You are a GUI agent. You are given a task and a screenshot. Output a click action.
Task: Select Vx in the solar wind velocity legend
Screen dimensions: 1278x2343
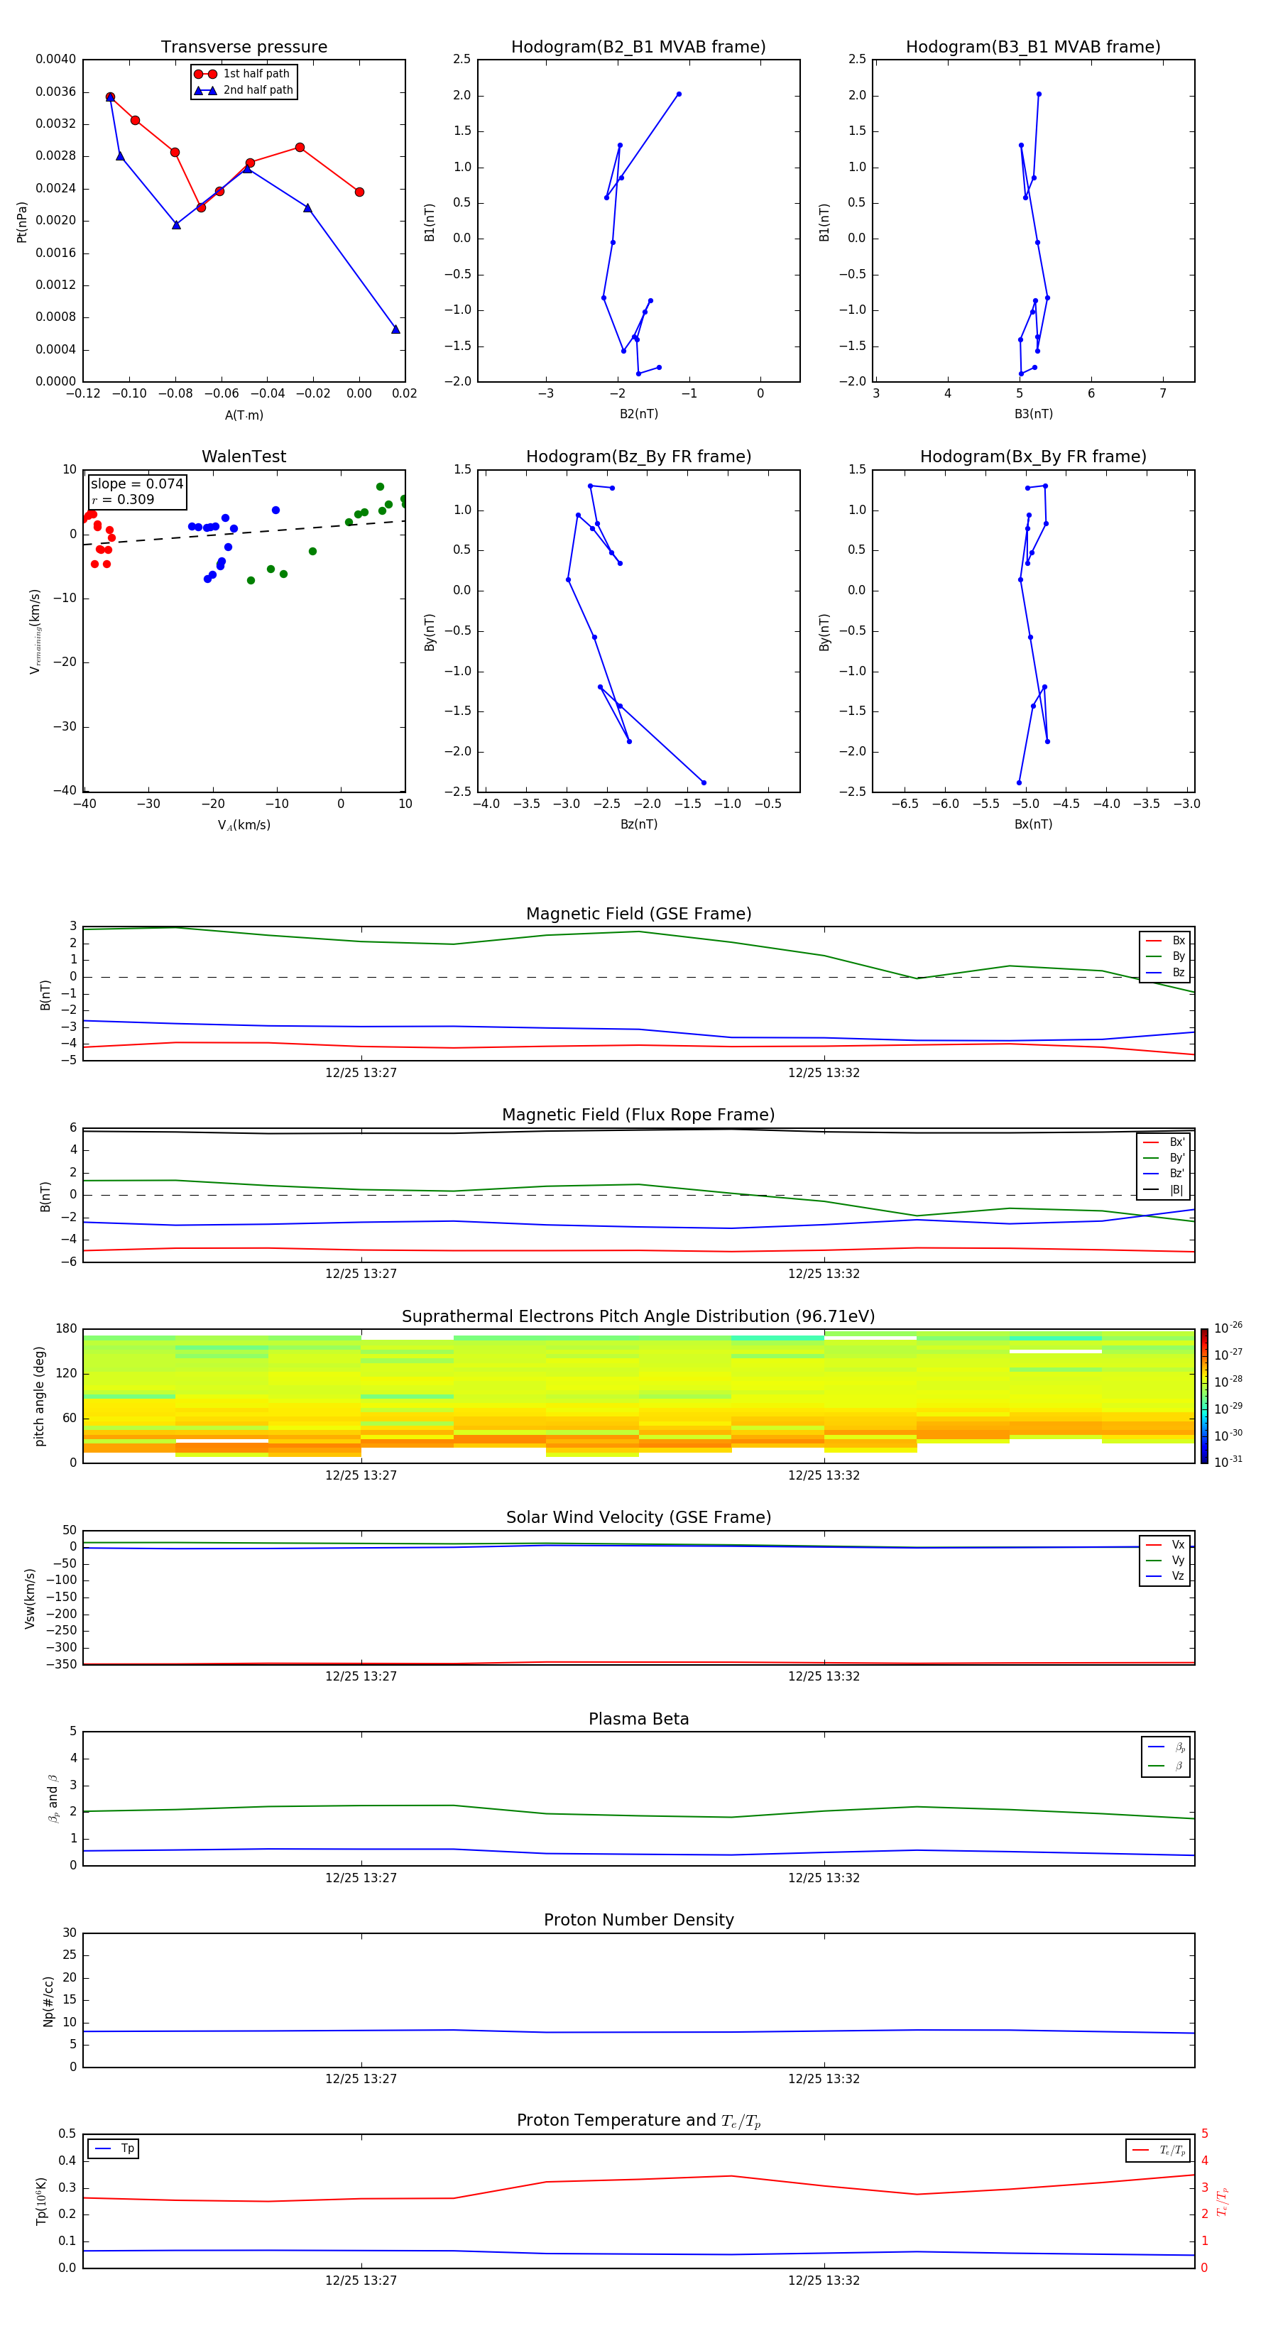coord(1165,1544)
